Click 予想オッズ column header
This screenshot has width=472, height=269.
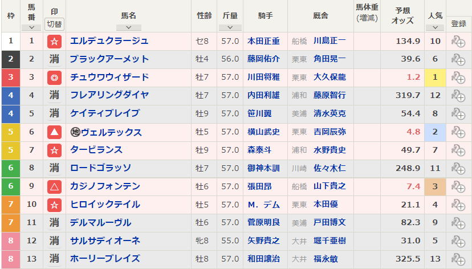[402, 15]
